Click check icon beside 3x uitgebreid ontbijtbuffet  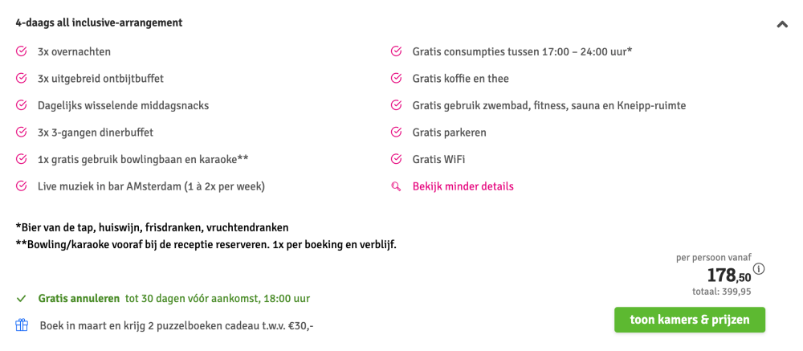[x=22, y=79]
